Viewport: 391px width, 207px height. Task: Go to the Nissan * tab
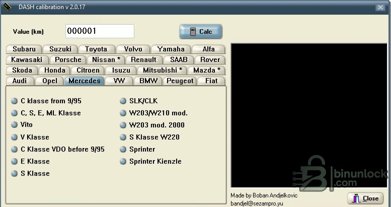(106, 60)
